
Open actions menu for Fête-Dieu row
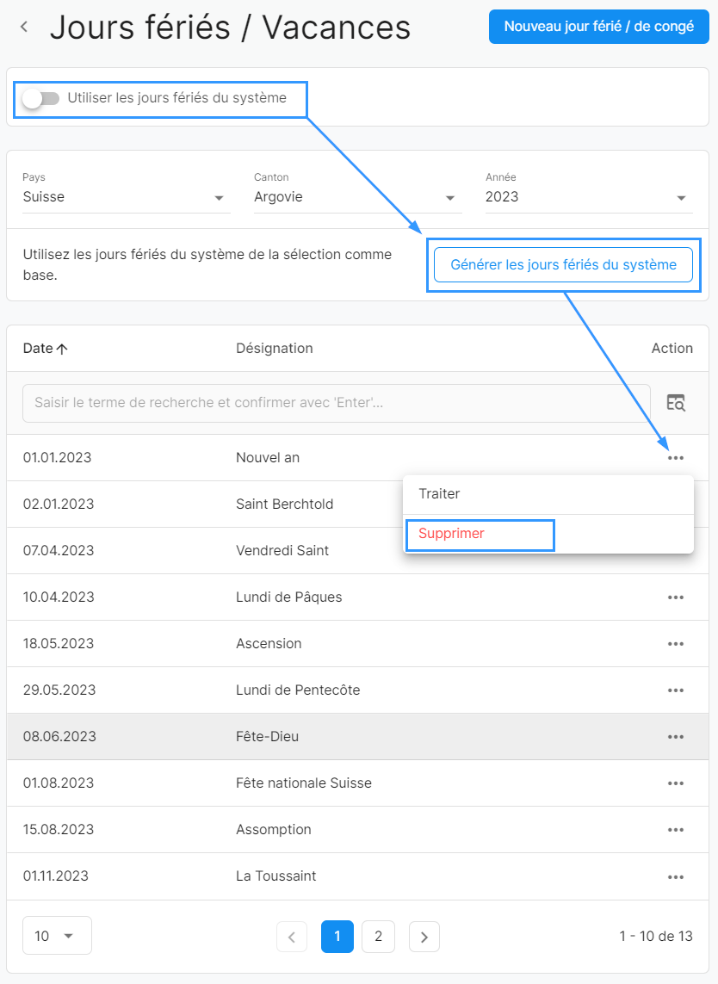(x=676, y=737)
